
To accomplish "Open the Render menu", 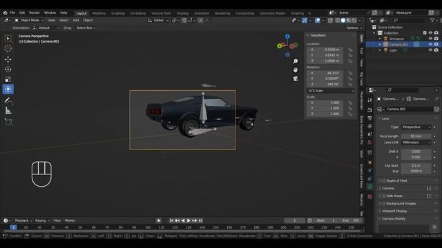I will coord(35,12).
